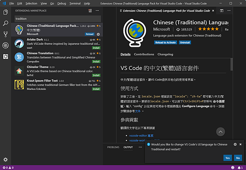Click No on language prompt
The height and width of the screenshot is (170, 246).
click(238, 158)
